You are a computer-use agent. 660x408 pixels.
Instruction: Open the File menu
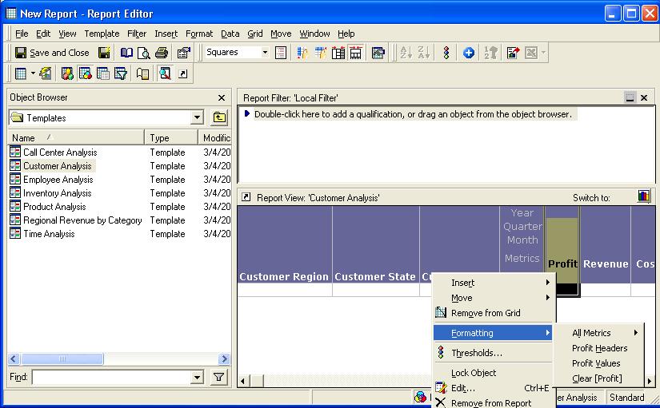[x=22, y=34]
